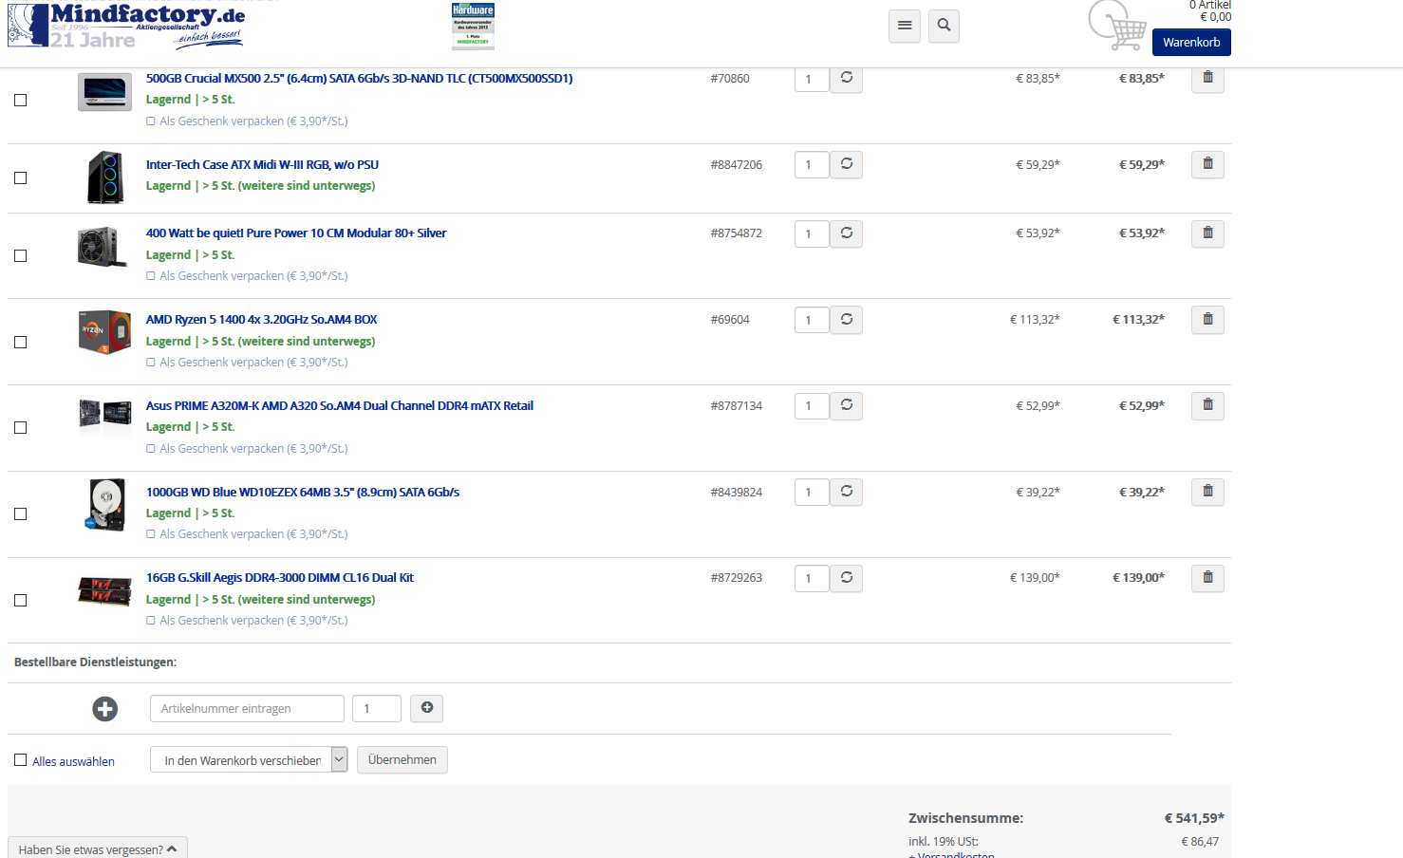This screenshot has height=858, width=1403.
Task: Click the Warenkorb button
Action: pos(1191,42)
